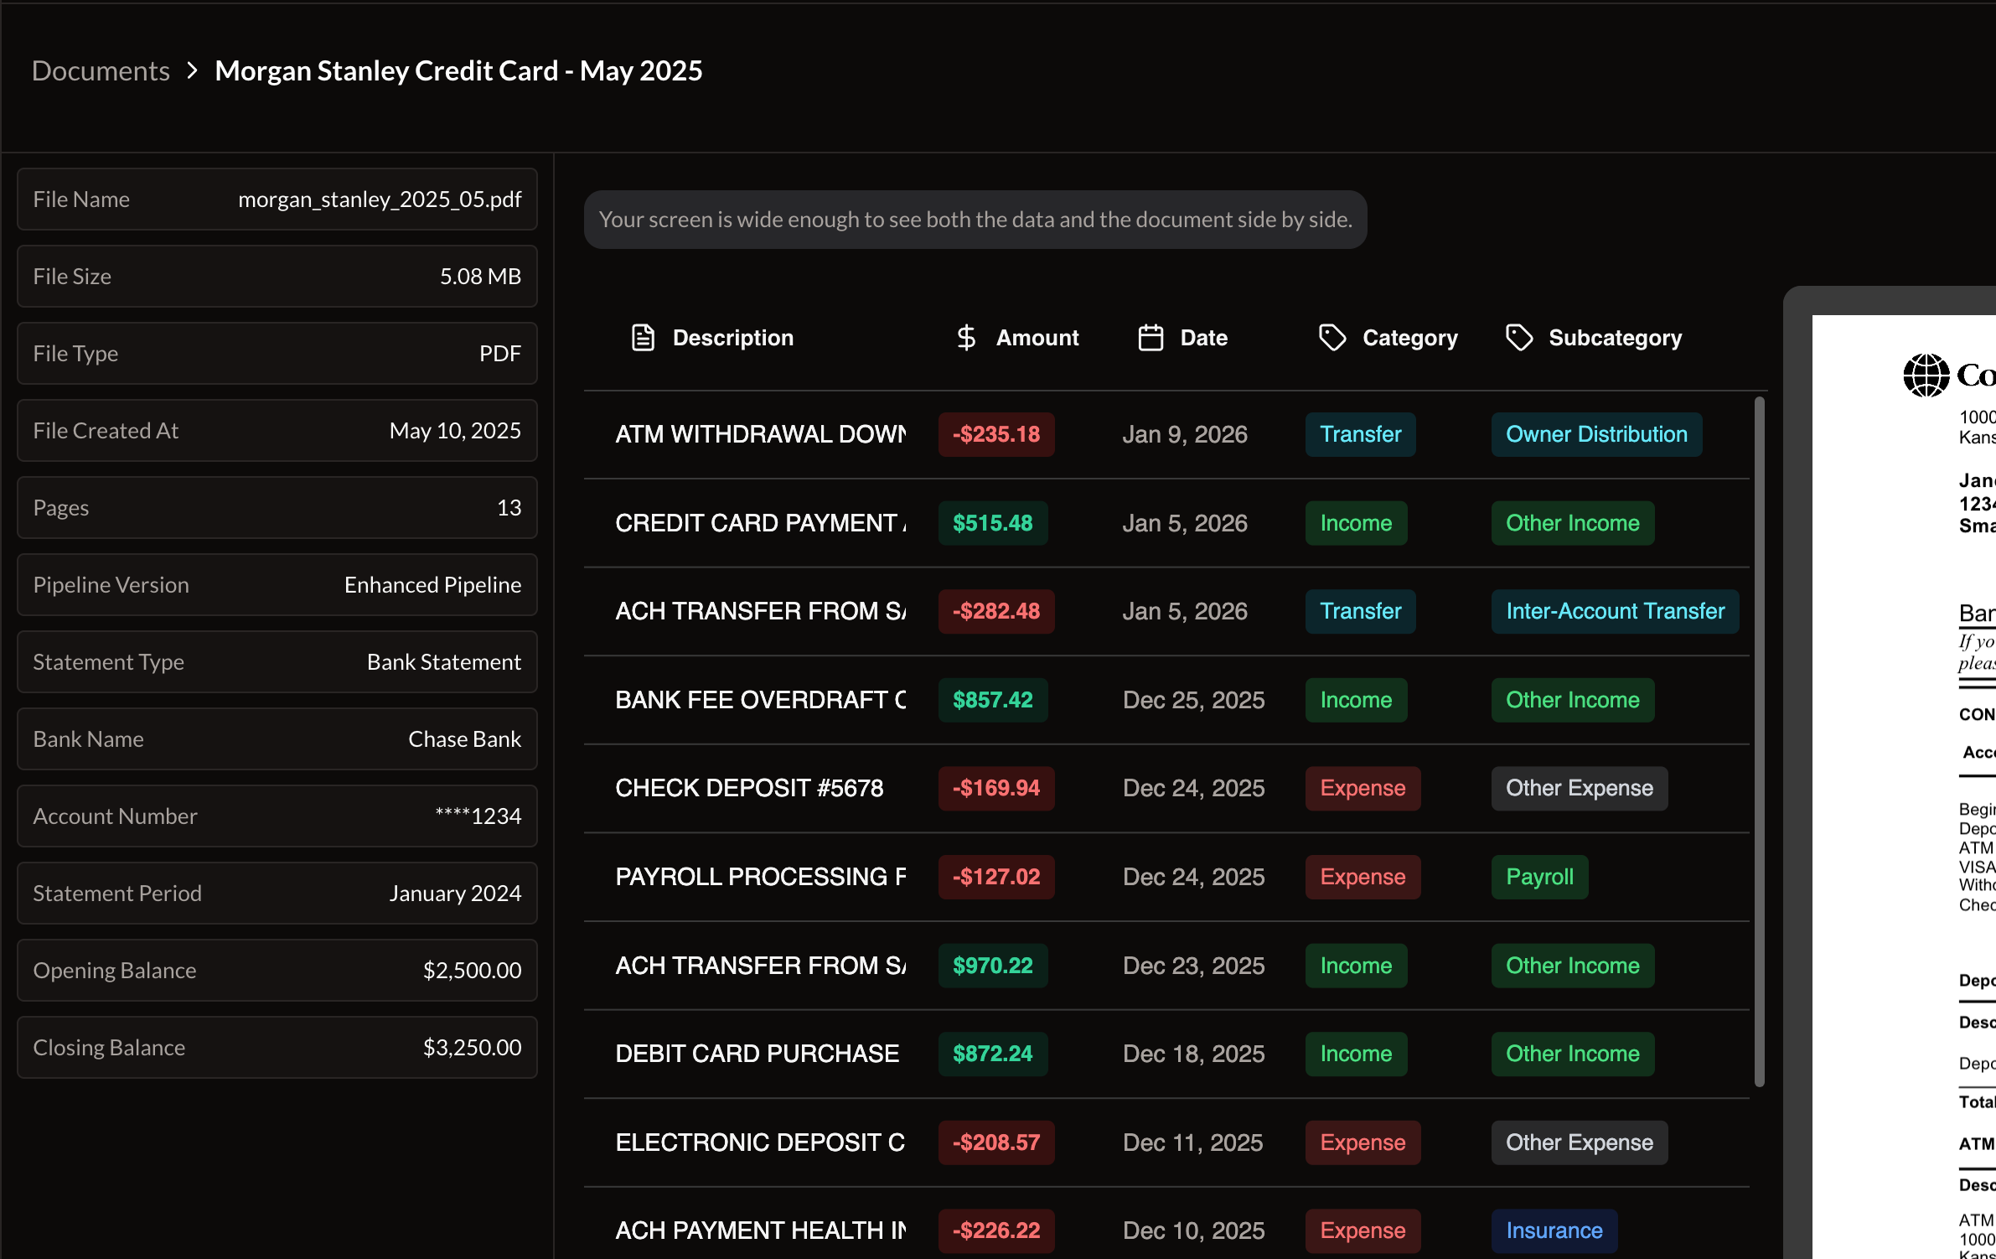Click the bank globe logo on the statement preview
The width and height of the screenshot is (1996, 1259).
(1926, 375)
